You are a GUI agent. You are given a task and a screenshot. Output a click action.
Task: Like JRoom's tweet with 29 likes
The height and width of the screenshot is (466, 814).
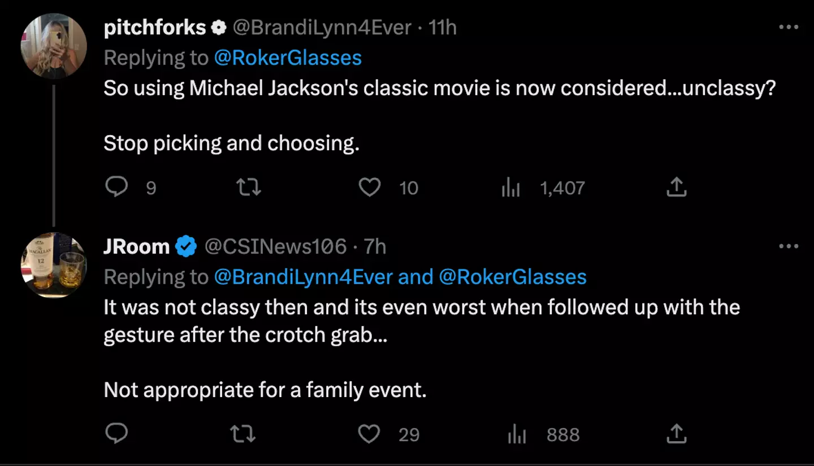point(370,434)
